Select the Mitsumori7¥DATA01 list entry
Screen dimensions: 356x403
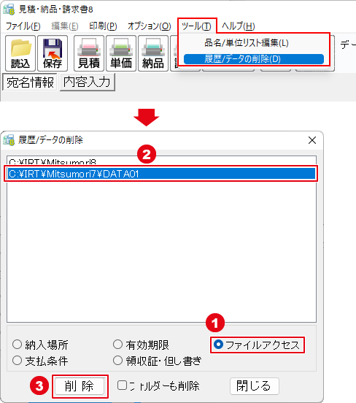tap(161, 174)
